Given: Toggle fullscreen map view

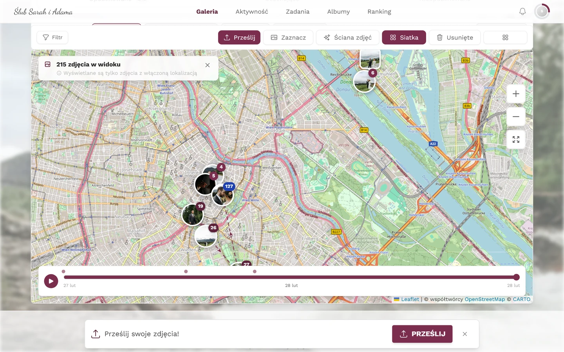Looking at the screenshot, I should pos(516,140).
